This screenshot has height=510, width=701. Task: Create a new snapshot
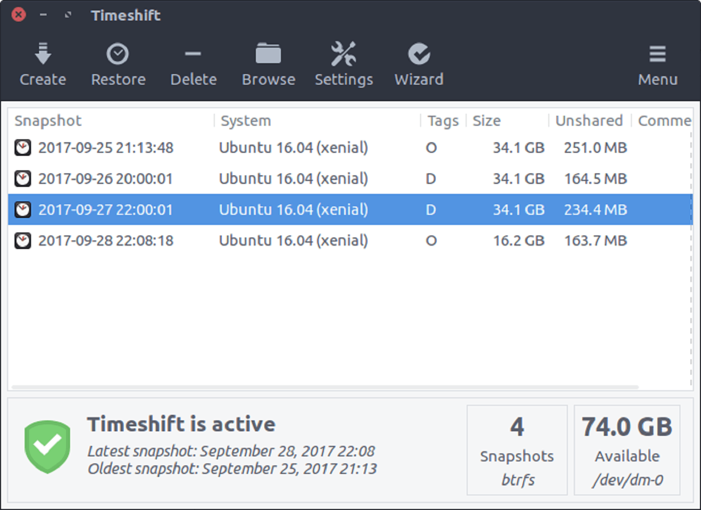point(43,63)
